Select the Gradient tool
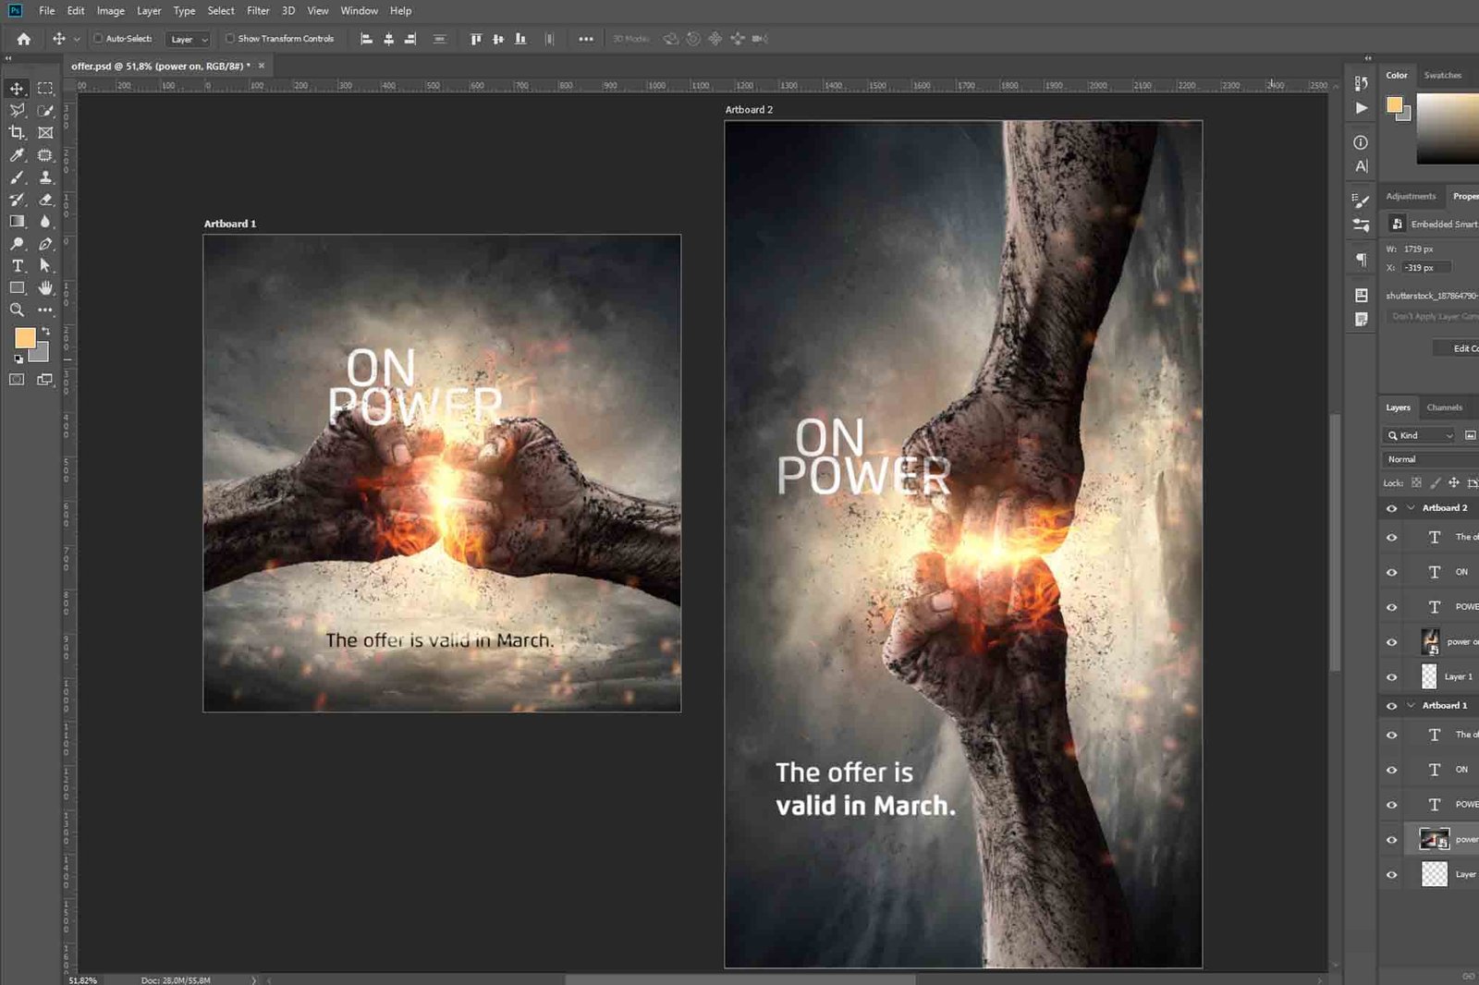The image size is (1479, 985). [x=17, y=222]
